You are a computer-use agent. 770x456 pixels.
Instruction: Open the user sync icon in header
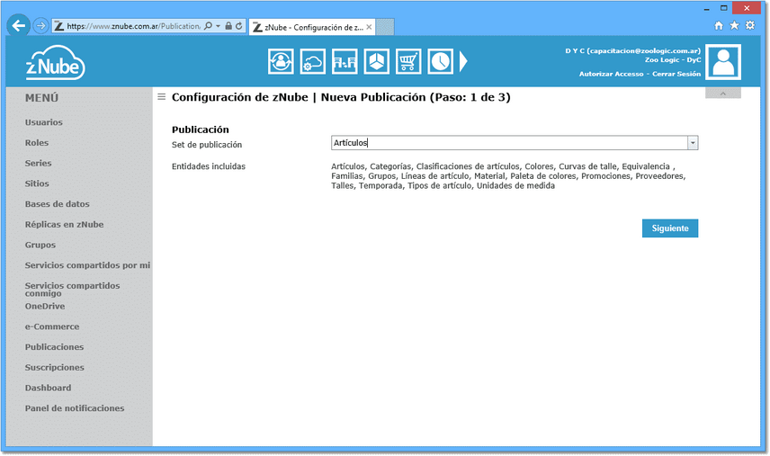(x=281, y=62)
